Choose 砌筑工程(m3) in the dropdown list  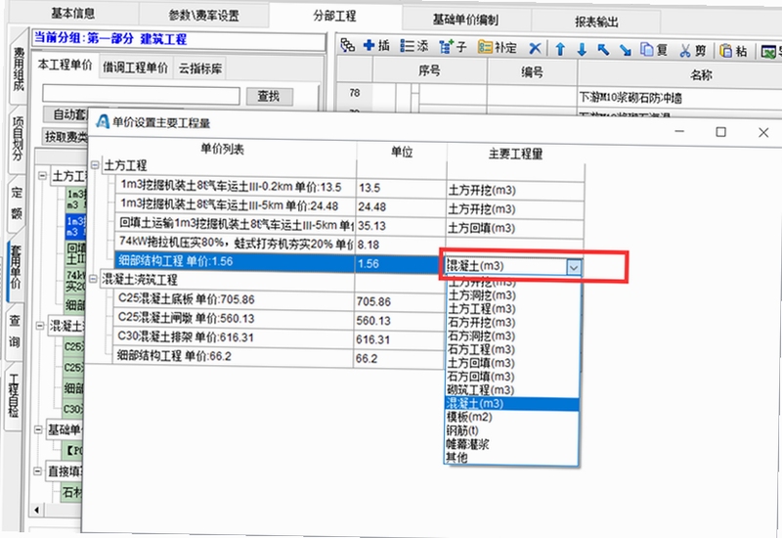click(511, 389)
